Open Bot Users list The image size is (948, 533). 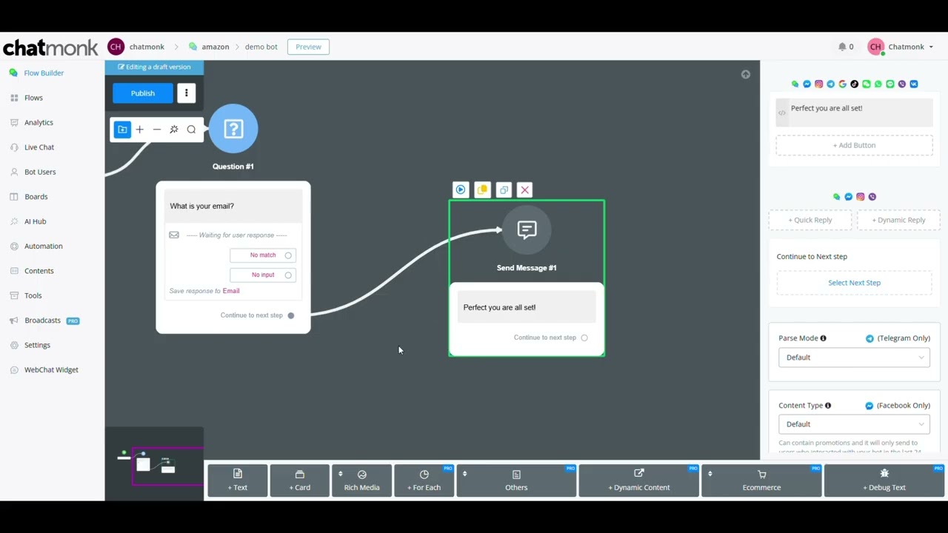pyautogui.click(x=40, y=172)
